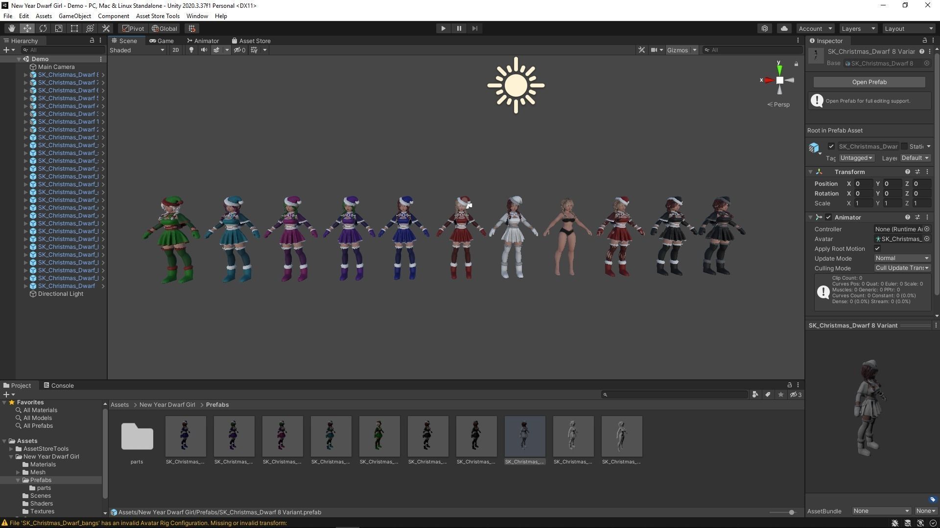Search project by type icon
Image resolution: width=940 pixels, height=528 pixels.
pyautogui.click(x=755, y=395)
